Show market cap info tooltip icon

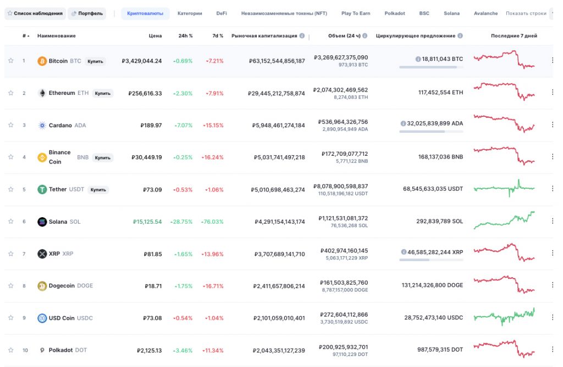click(302, 36)
